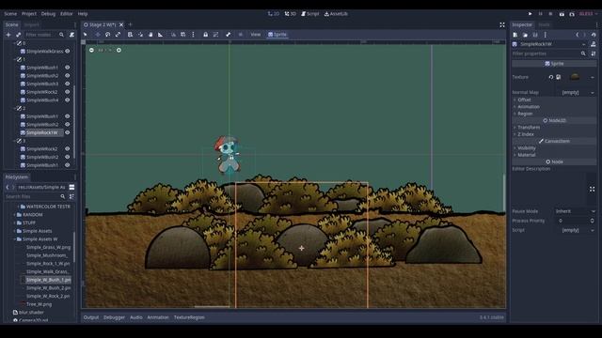Load resource folder icon in Inspector

[x=525, y=35]
